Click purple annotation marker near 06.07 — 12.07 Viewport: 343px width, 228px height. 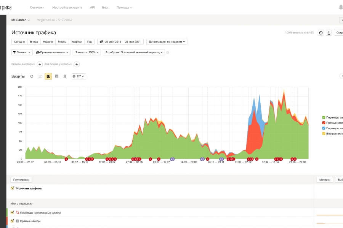172,159
